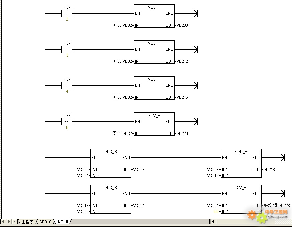Jump to the last tab arrow
292x227 pixels.
tap(15, 222)
